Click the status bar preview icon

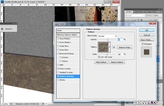[11, 104]
